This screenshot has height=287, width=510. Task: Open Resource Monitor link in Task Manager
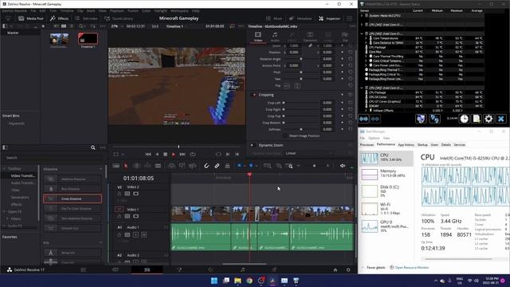pyautogui.click(x=412, y=268)
